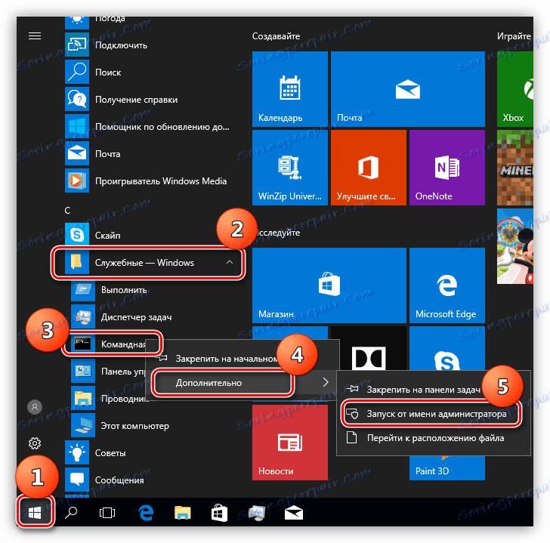Image resolution: width=550 pixels, height=543 pixels.
Task: Open the wide Почта tile
Action: coord(408,89)
